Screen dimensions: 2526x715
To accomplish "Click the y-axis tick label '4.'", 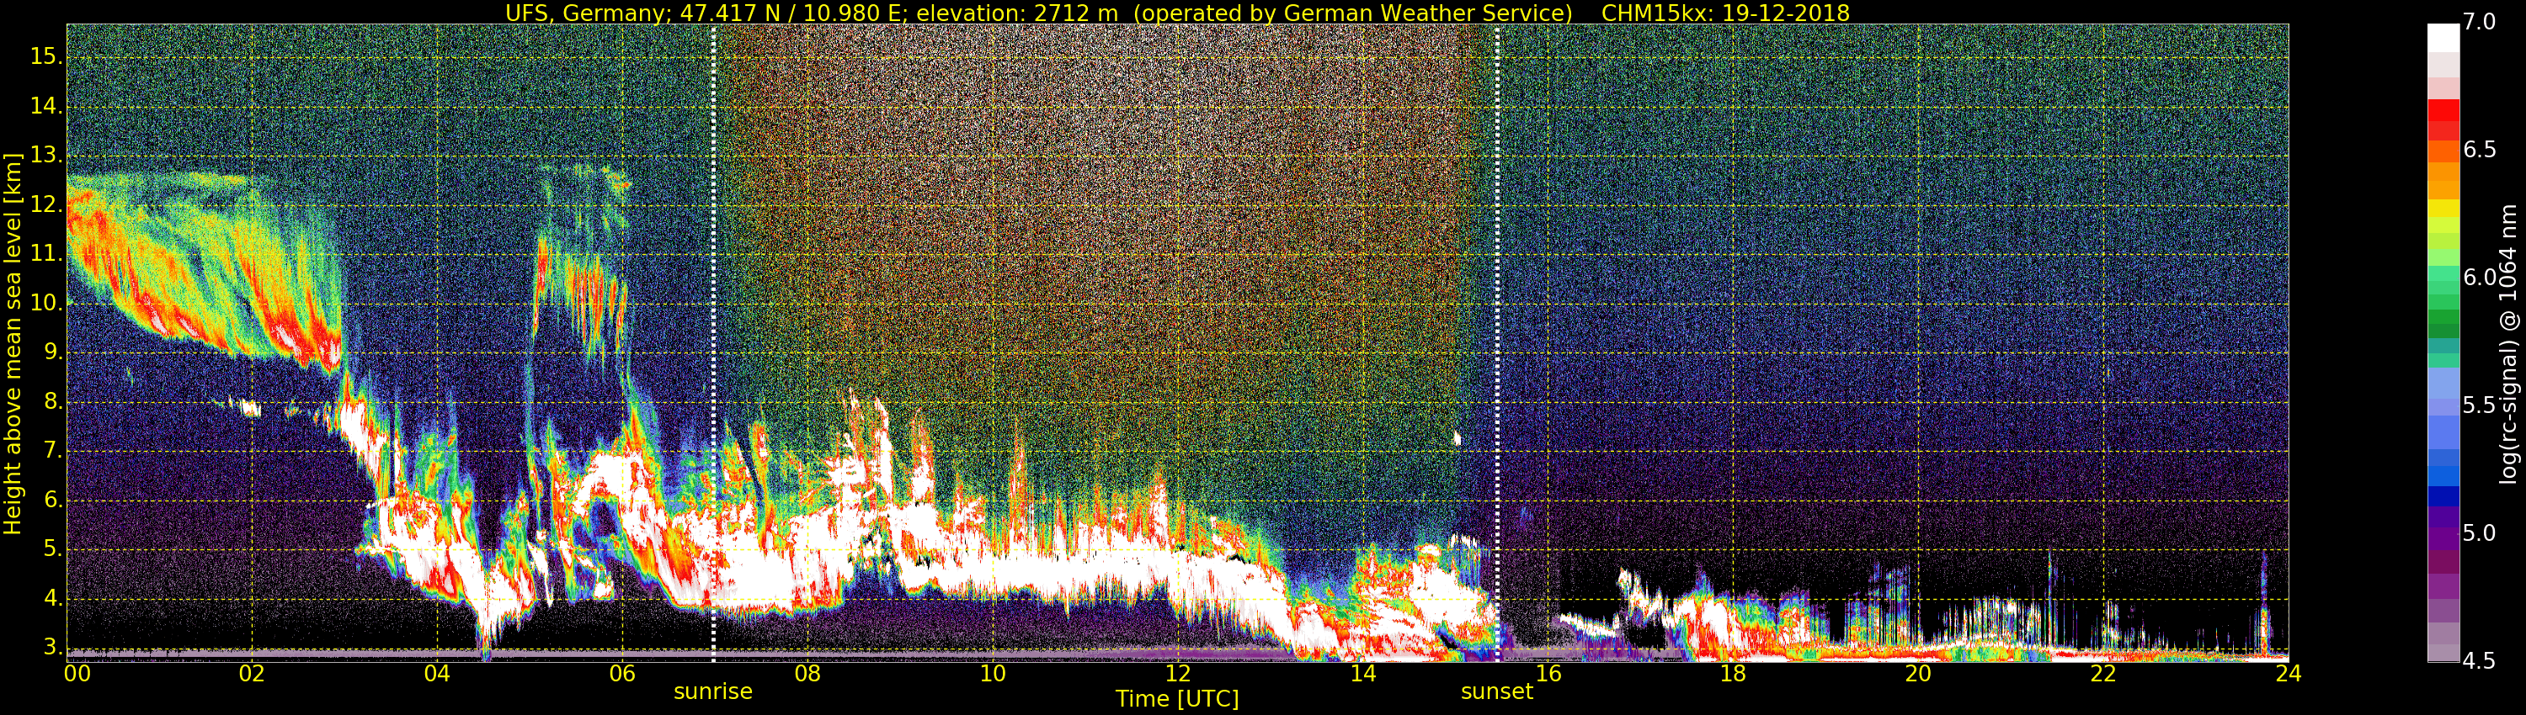I will [x=53, y=598].
